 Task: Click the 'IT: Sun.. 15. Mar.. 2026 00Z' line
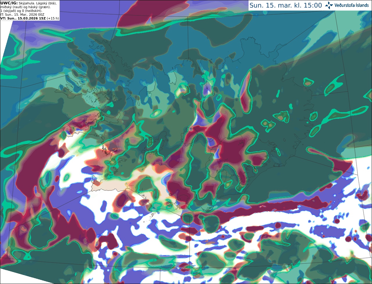click(x=22, y=15)
